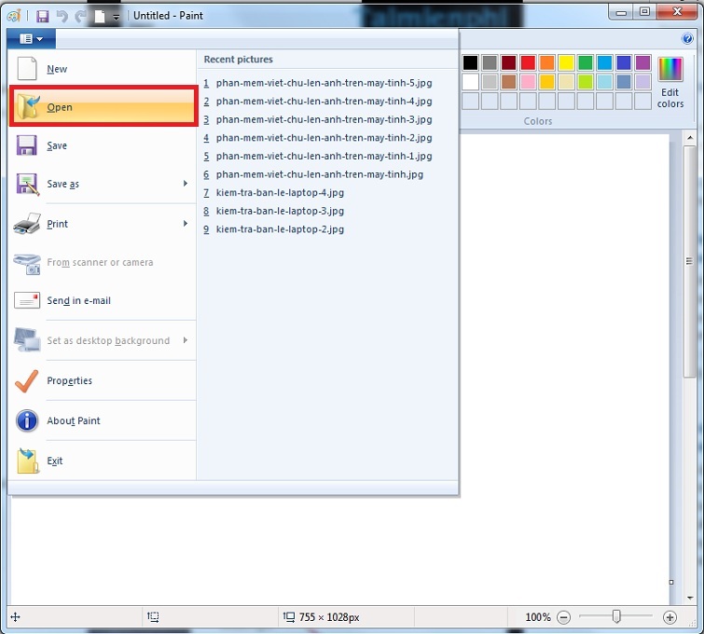Click the Save icon in quick access toolbar

coord(42,16)
